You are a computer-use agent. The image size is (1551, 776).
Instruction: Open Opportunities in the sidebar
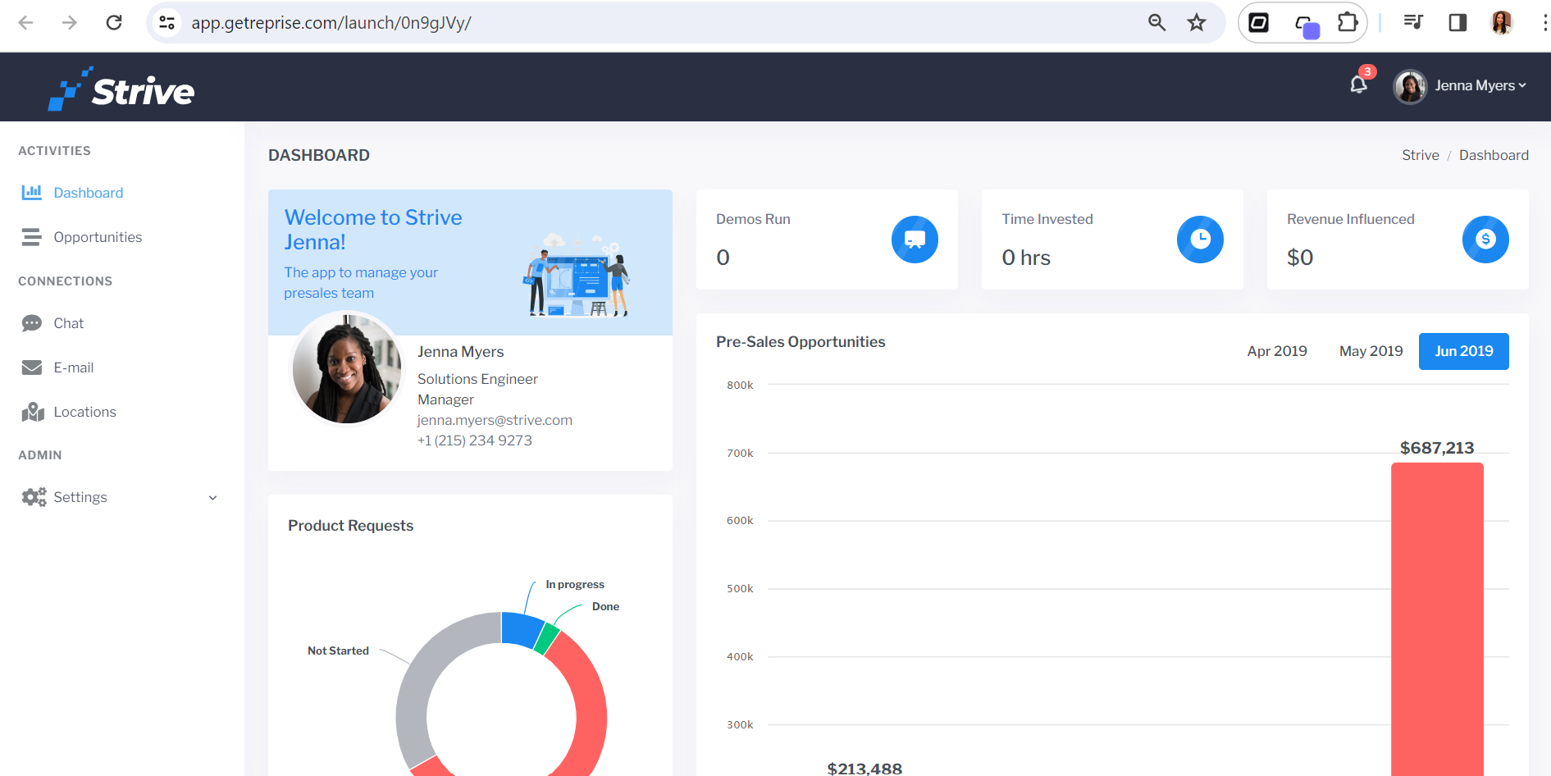click(98, 237)
